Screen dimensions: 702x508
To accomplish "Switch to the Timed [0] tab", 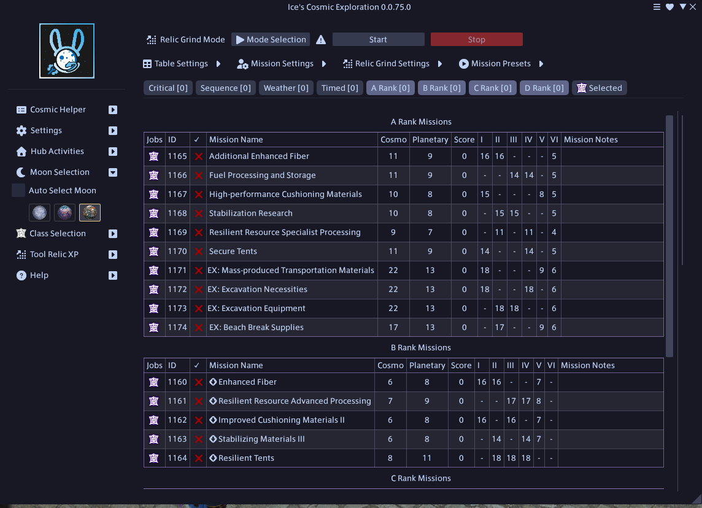I will click(x=340, y=88).
